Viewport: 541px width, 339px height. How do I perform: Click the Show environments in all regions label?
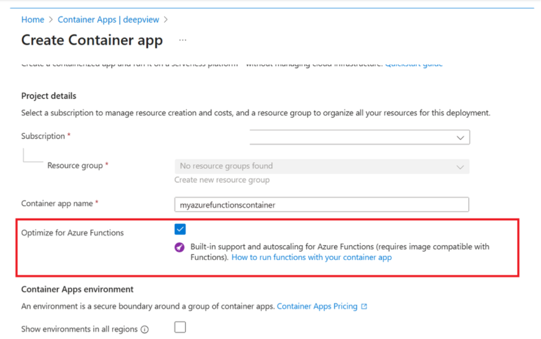[x=79, y=329]
